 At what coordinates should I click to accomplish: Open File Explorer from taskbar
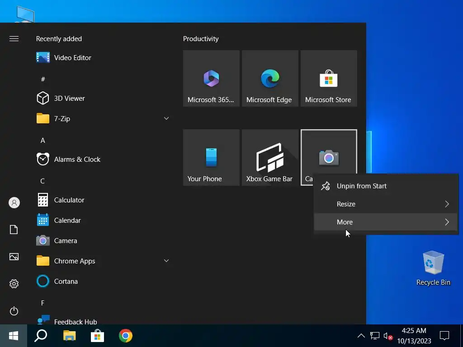(x=69, y=336)
